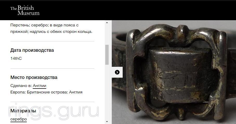The image size is (236, 124).
Task: Click the Европа: Британские острова: Англия line
Action: [46, 92]
